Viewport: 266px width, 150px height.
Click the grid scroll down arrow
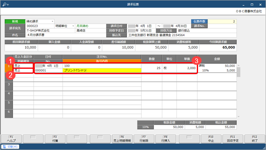pyautogui.click(x=239, y=116)
